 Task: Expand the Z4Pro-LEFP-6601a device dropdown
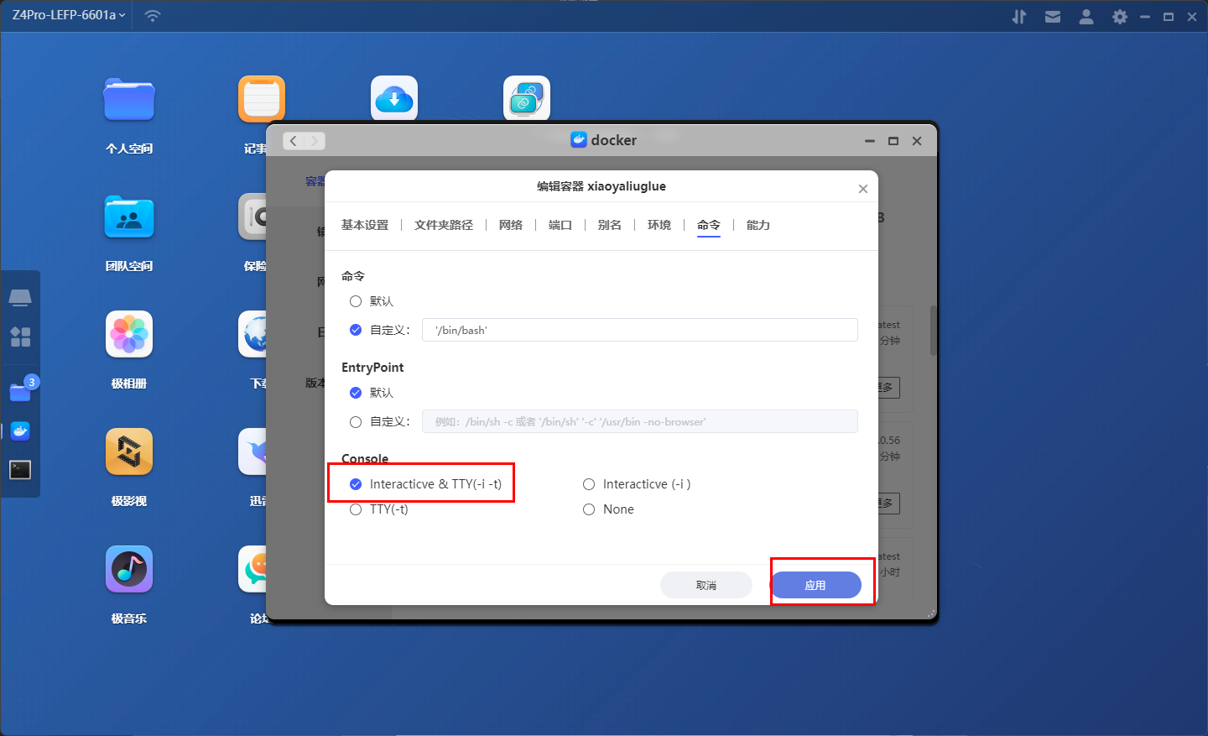69,15
